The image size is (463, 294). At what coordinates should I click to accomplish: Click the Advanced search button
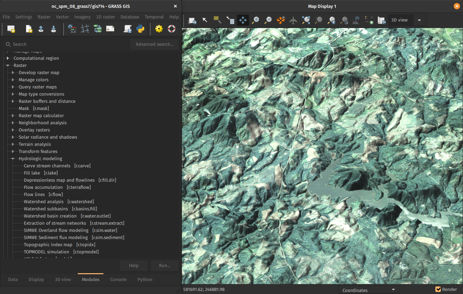coord(155,44)
